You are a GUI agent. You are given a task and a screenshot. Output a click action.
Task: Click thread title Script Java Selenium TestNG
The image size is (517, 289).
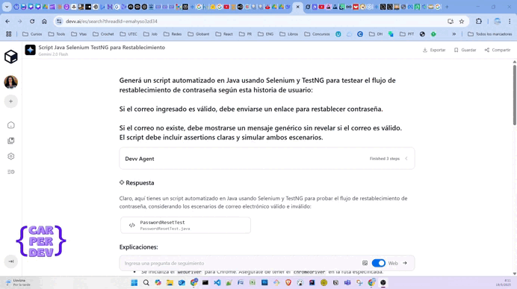(102, 48)
